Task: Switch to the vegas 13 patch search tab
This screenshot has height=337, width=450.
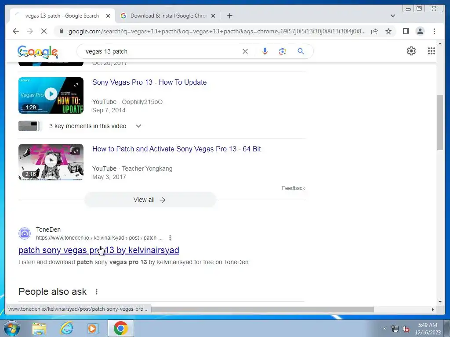Action: [x=62, y=16]
